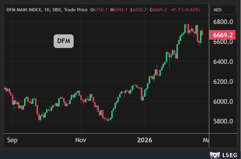Select the Sep marker on time axis
The width and height of the screenshot is (241, 159).
pyautogui.click(x=12, y=140)
